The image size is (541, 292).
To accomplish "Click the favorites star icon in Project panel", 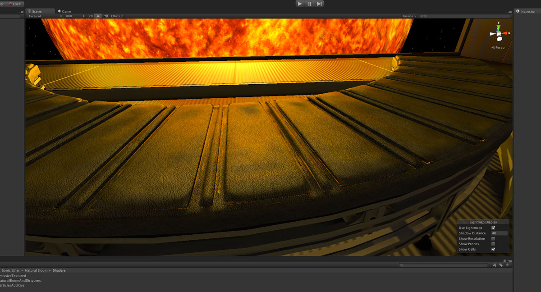I will [507, 265].
